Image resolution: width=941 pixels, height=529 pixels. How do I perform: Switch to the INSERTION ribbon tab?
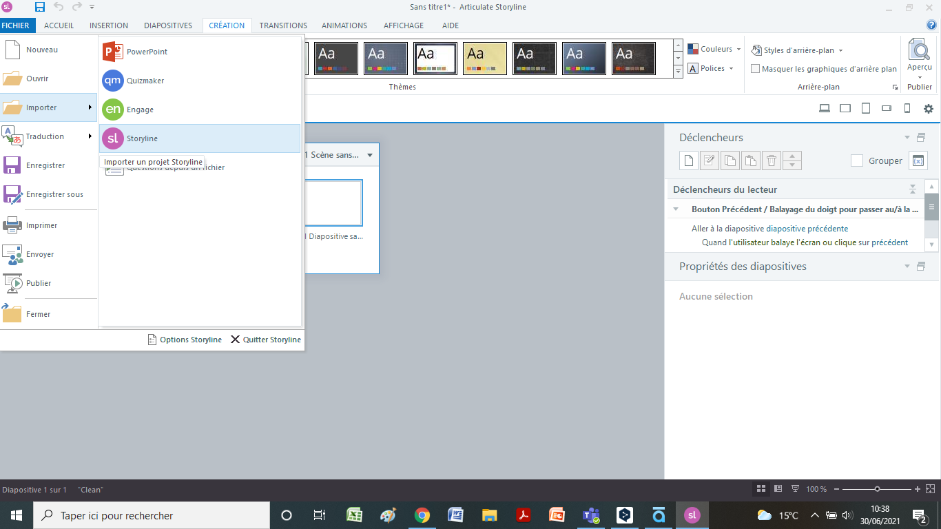click(109, 25)
